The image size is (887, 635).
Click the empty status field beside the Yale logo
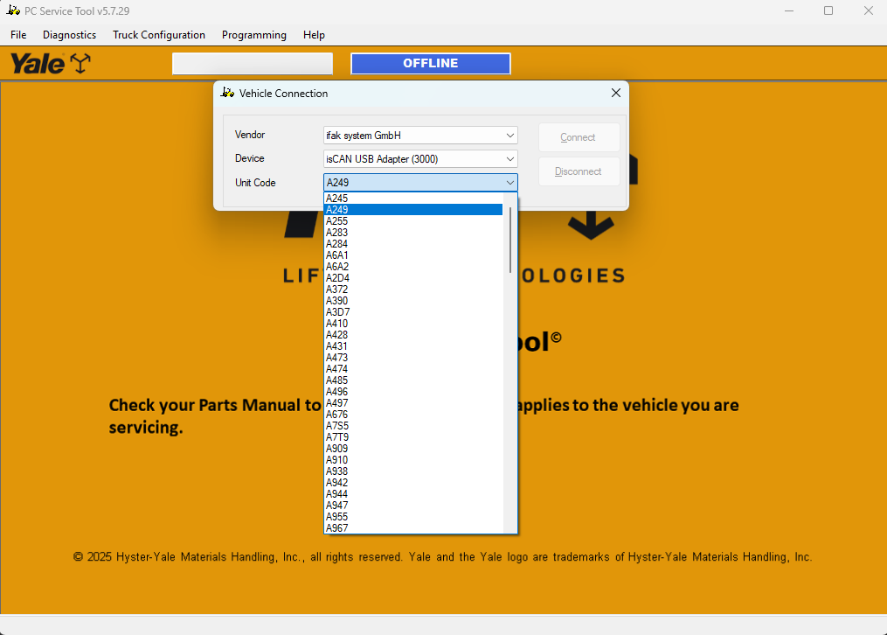252,63
